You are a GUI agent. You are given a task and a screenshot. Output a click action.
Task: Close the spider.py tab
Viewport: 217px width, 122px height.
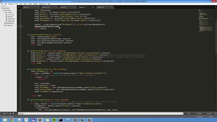point(93,7)
